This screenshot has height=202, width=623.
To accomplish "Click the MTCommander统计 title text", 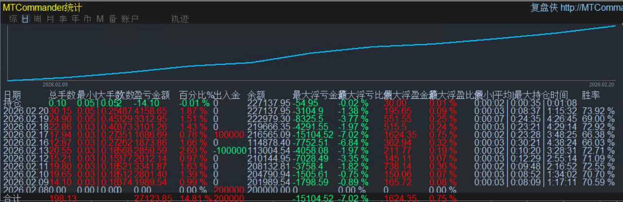I will tap(42, 7).
